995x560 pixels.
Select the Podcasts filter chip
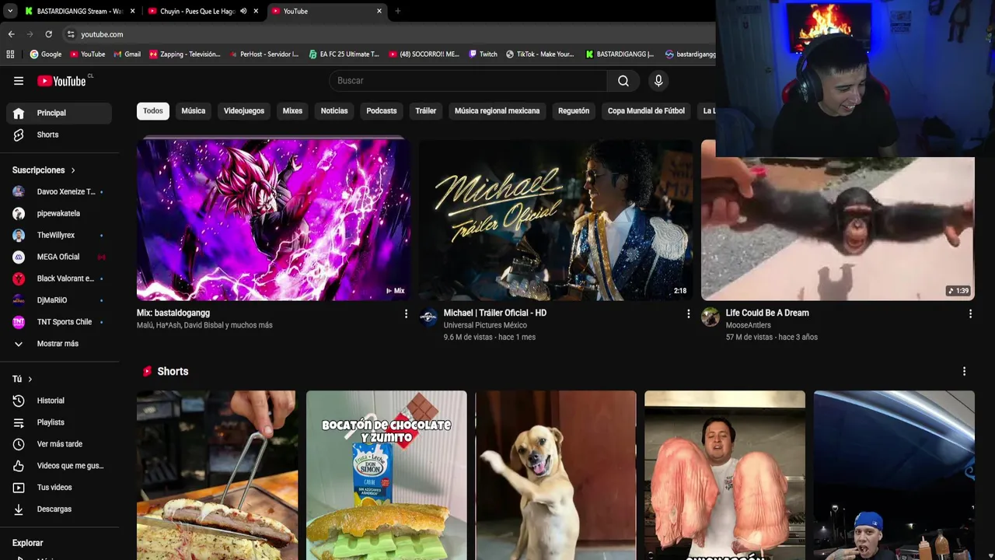[382, 111]
